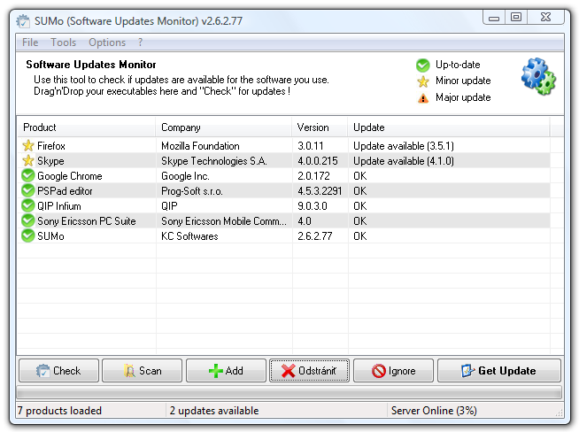
Task: Click the green check icon beside SUMo row
Action: (28, 235)
